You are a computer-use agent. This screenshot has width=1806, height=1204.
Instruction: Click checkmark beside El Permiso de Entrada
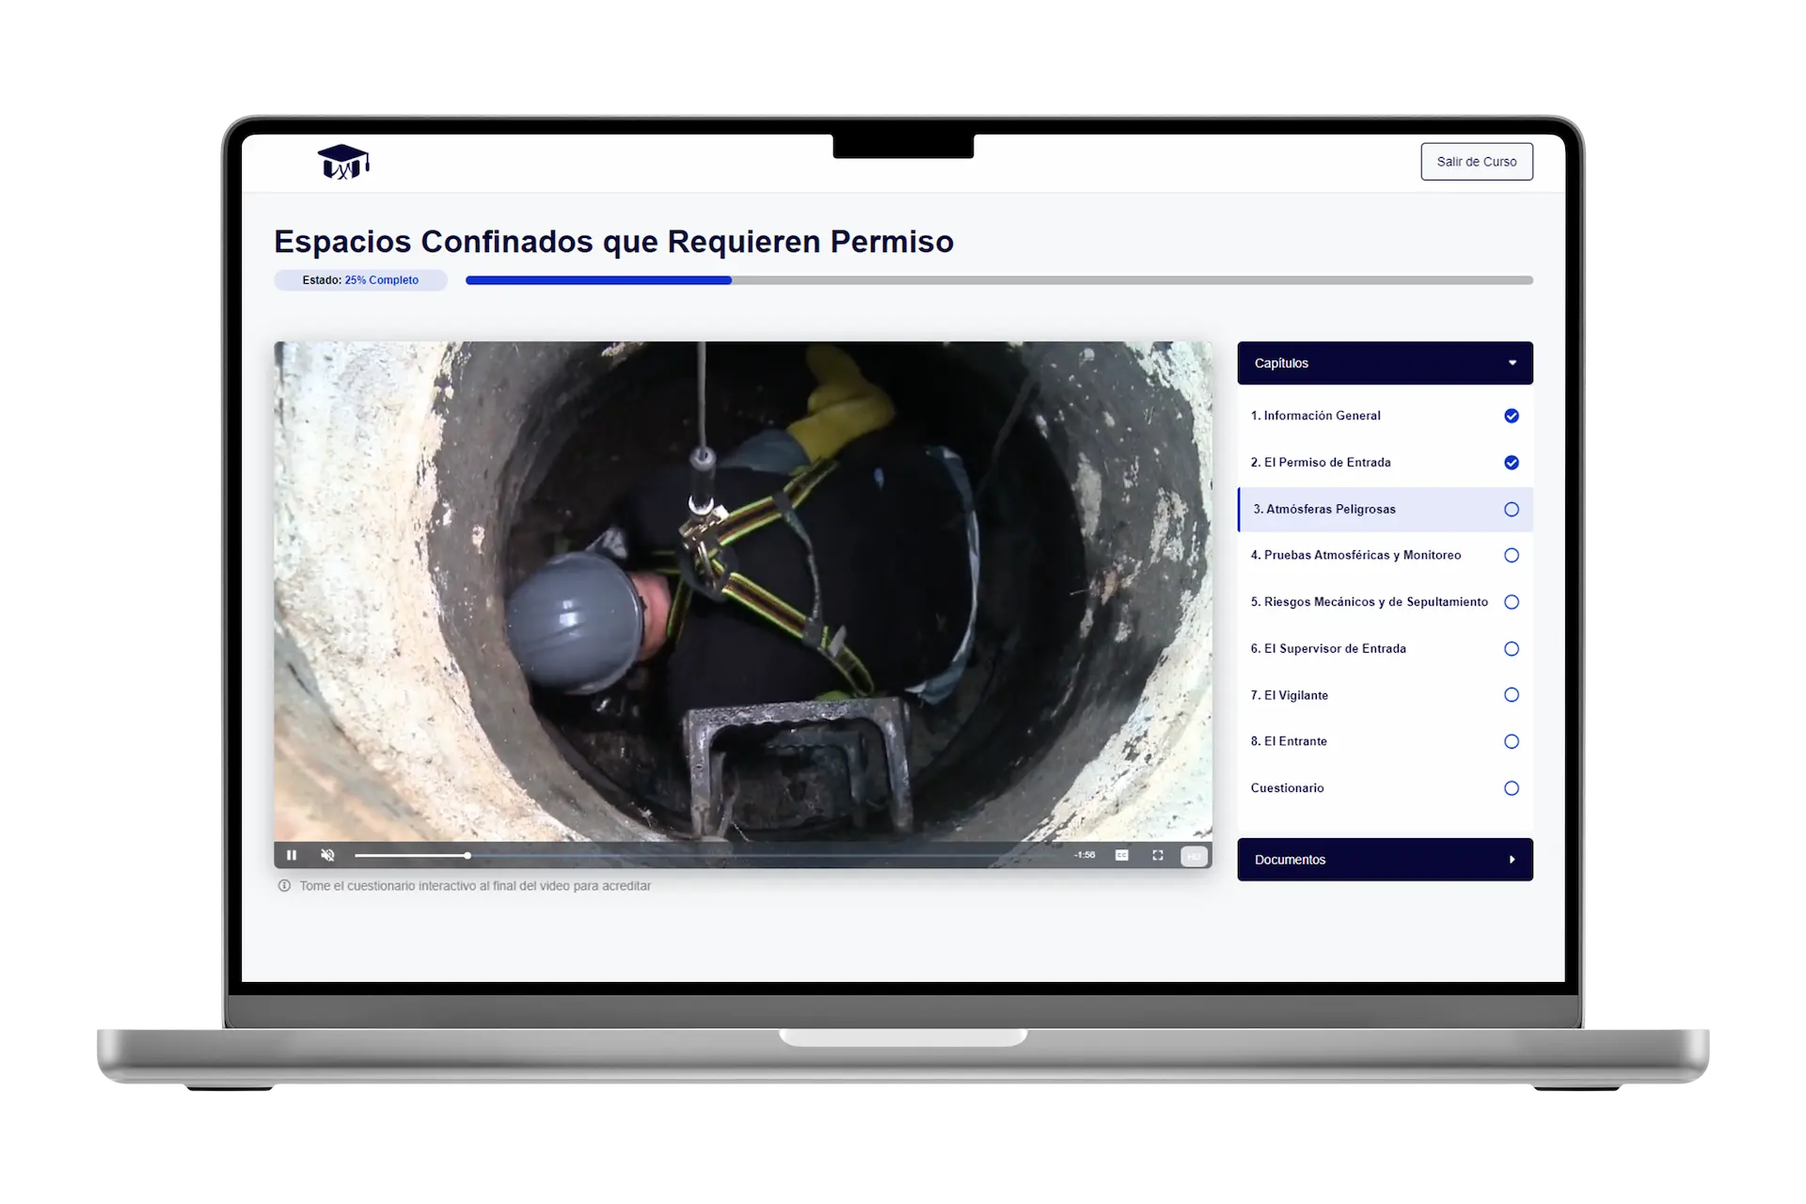click(1511, 463)
